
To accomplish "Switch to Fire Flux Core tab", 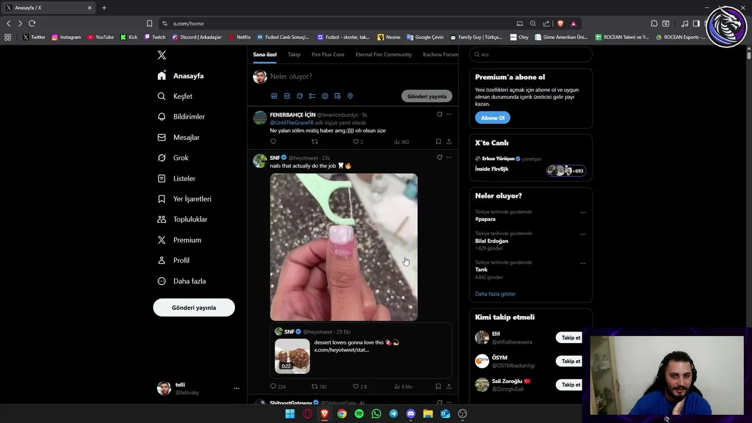I will (x=328, y=55).
